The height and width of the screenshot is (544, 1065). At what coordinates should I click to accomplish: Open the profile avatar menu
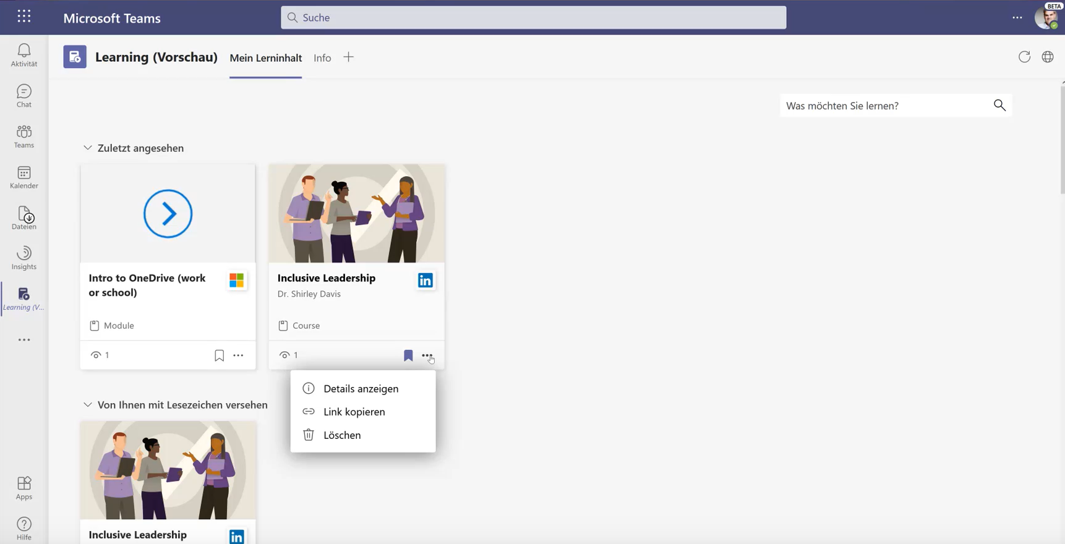click(x=1046, y=17)
